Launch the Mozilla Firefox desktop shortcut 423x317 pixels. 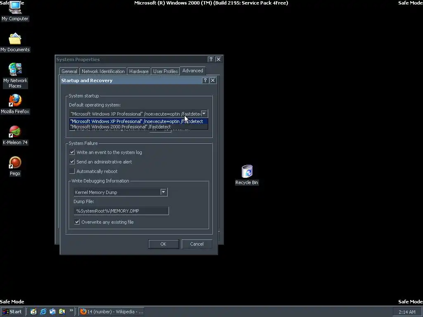15,104
